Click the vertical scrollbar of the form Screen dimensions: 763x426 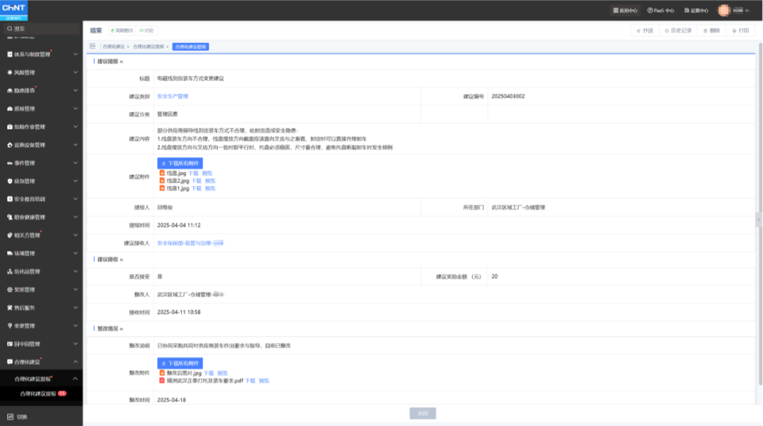760,213
